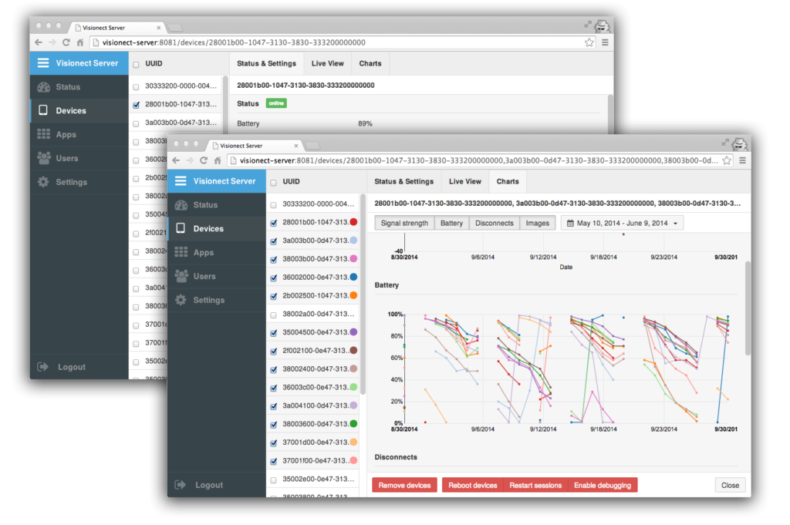Select Status & Settings tab in the back window

(266, 63)
